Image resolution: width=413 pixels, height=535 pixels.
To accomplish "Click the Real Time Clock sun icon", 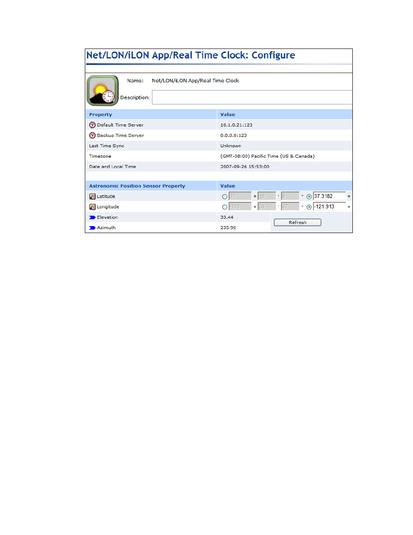I will 103,91.
